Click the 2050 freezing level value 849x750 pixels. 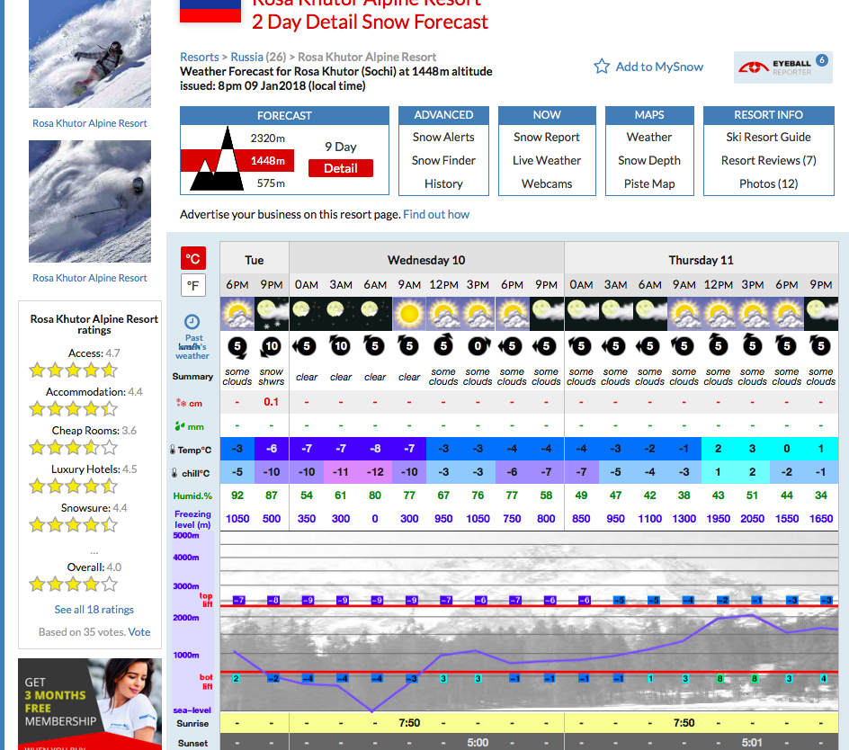(x=752, y=519)
